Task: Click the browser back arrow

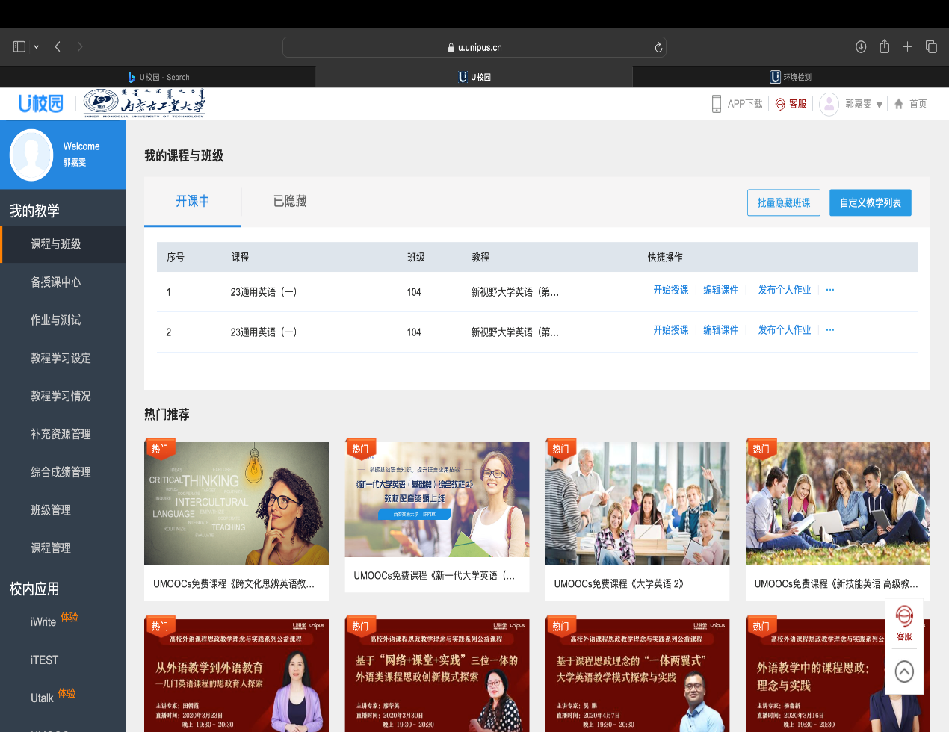Action: click(58, 46)
